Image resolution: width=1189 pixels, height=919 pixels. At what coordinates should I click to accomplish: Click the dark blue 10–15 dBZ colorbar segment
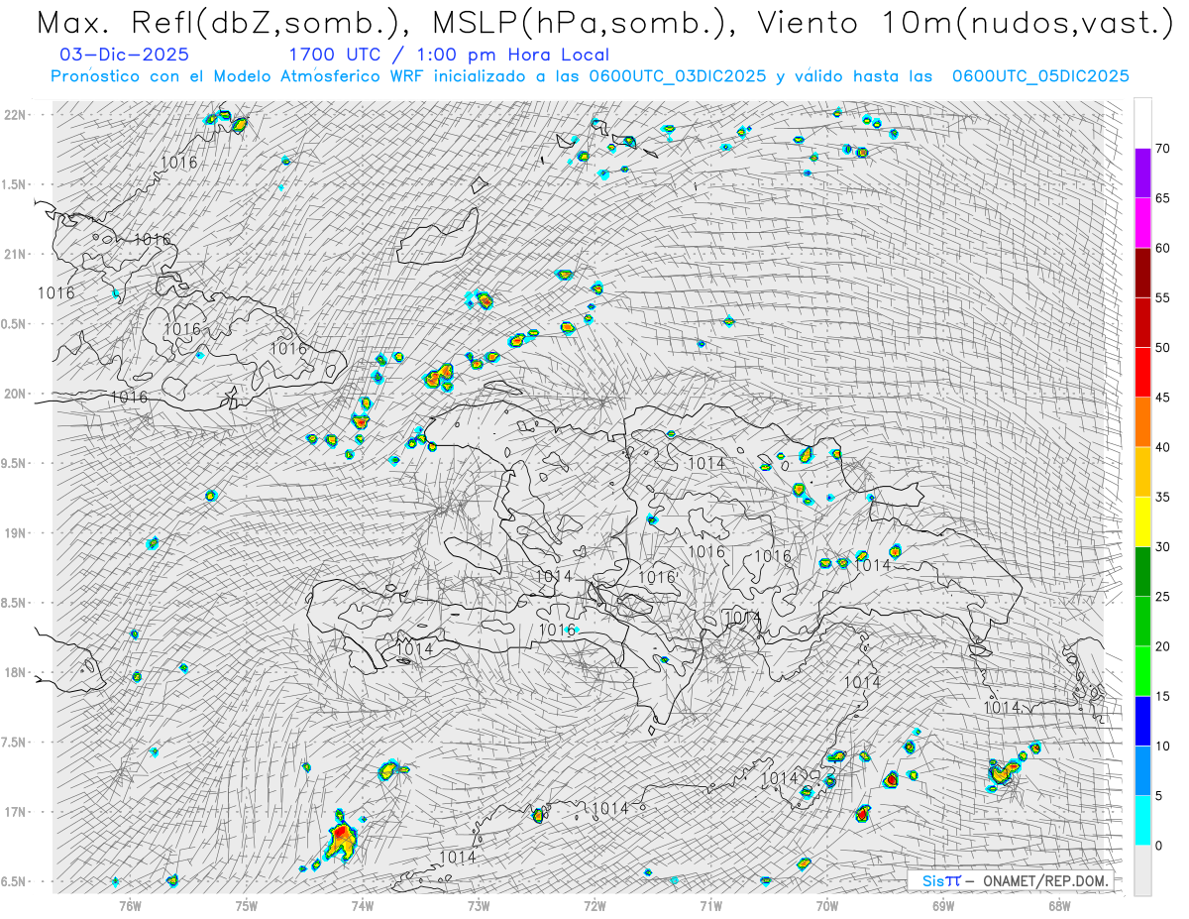[x=1142, y=721]
